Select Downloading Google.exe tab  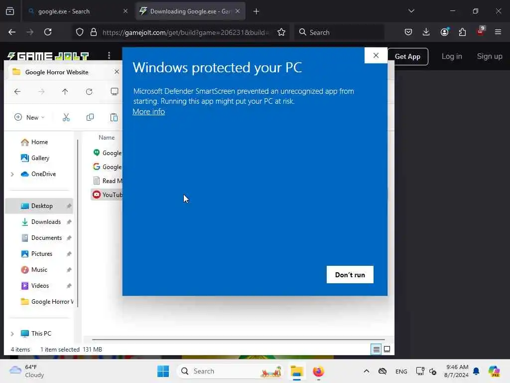pyautogui.click(x=190, y=11)
